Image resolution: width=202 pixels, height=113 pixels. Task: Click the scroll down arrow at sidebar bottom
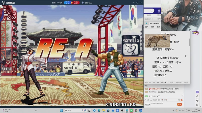(201, 106)
